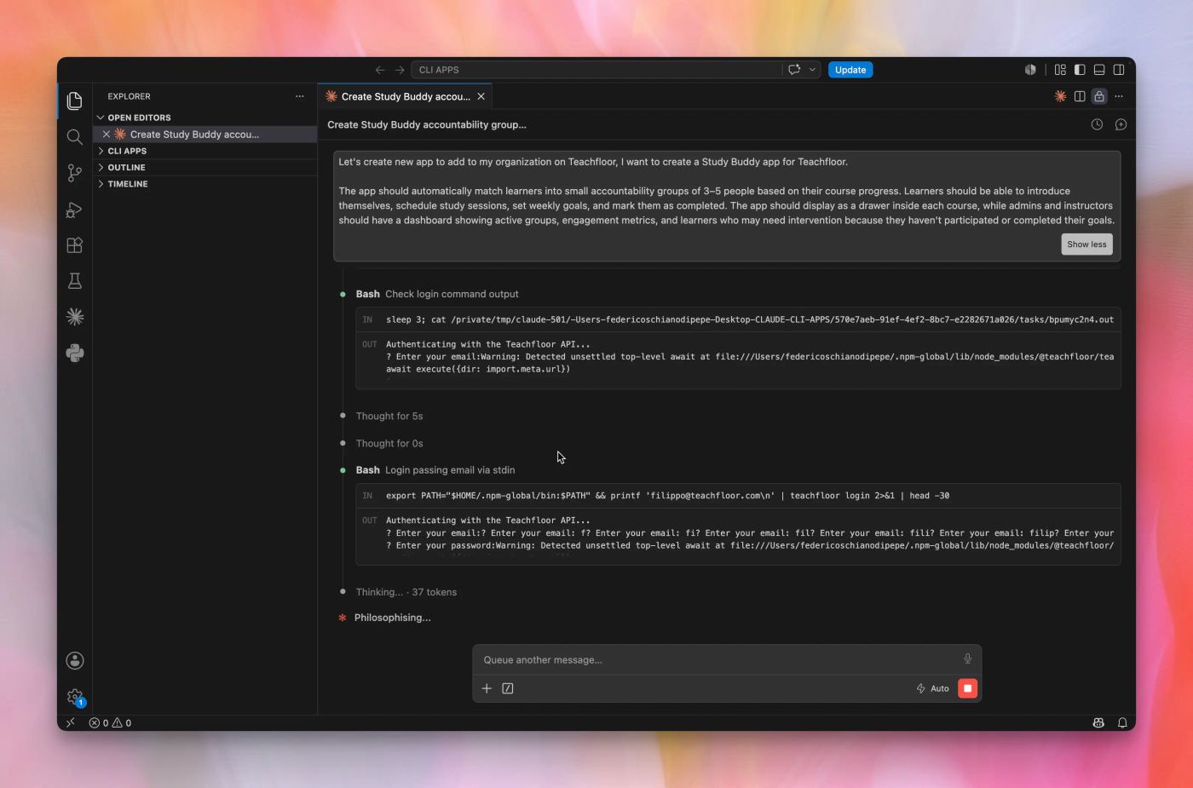The height and width of the screenshot is (788, 1193).
Task: Click the hexagon status icon in title bar
Action: [x=1030, y=70]
